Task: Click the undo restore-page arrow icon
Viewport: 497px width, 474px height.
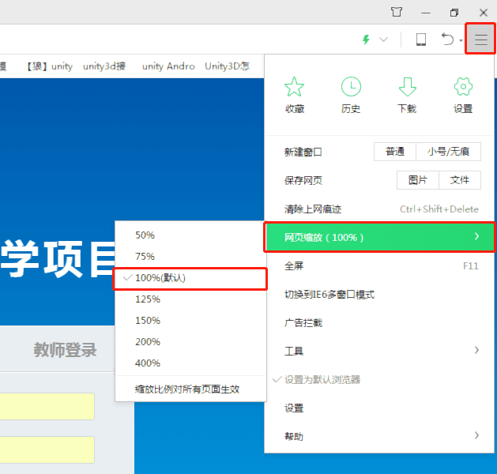Action: [448, 39]
